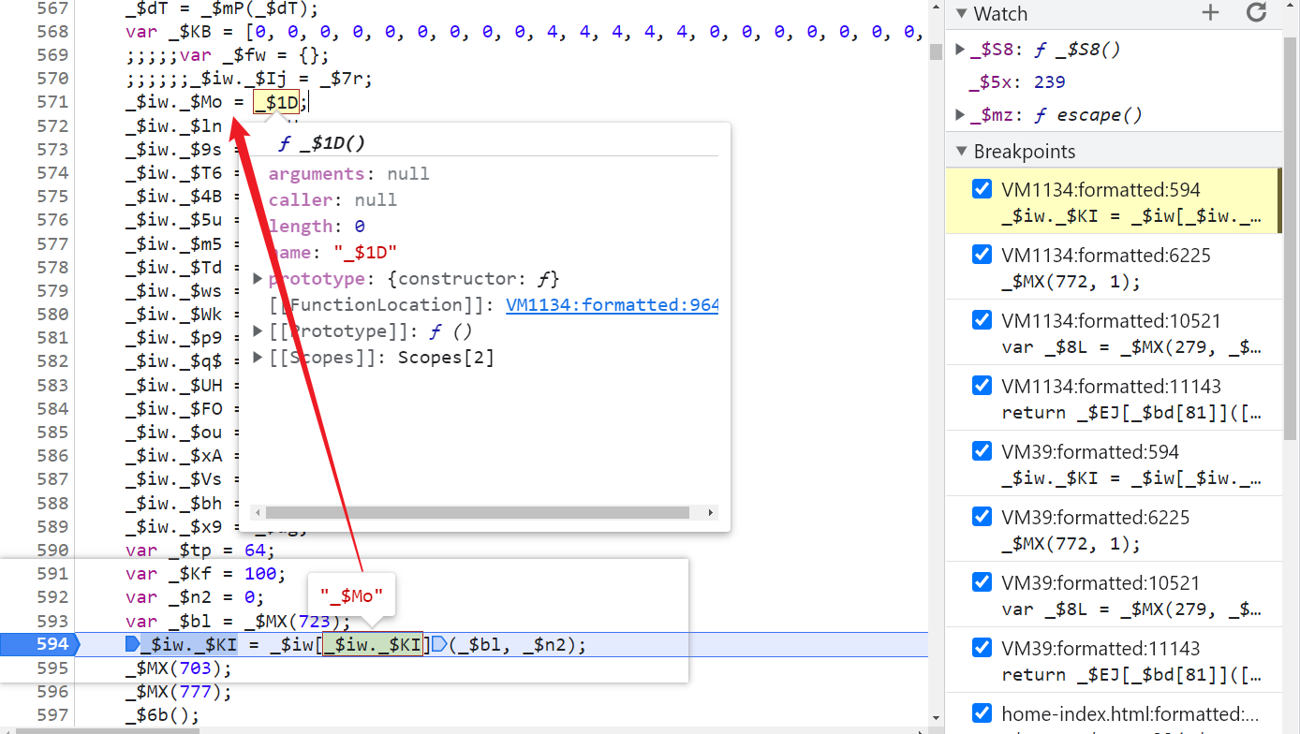The height and width of the screenshot is (734, 1300).
Task: Click the 'arguments: null' property
Action: point(349,174)
